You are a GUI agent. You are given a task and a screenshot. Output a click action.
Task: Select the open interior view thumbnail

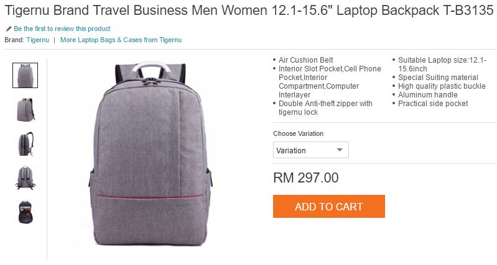click(x=26, y=212)
